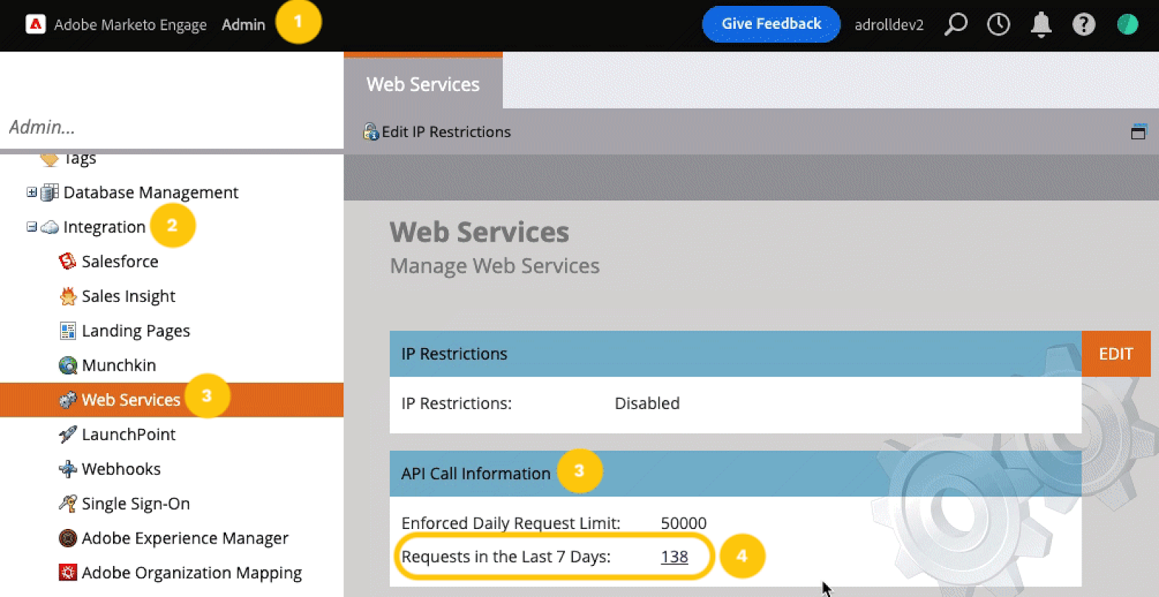Click the Manage Web Services subtitle
Screen dimensions: 1159x597
click(x=495, y=266)
